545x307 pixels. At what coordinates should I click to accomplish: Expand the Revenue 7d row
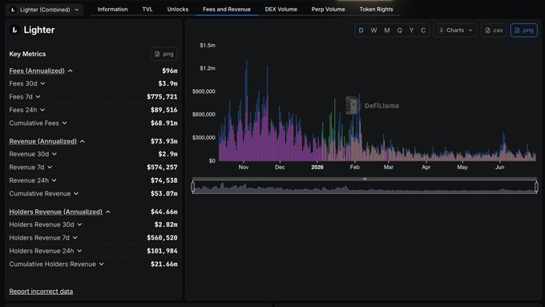tap(50, 168)
